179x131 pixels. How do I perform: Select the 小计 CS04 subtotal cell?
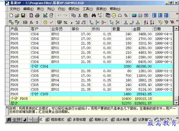[x=40, y=66]
